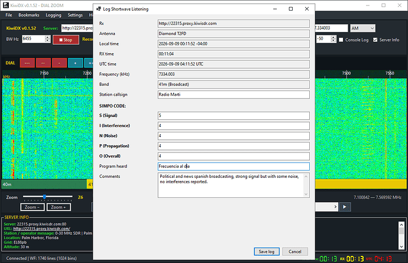Click the teal DIAL single-plus step button
The width and height of the screenshot is (408, 263).
[76, 63]
